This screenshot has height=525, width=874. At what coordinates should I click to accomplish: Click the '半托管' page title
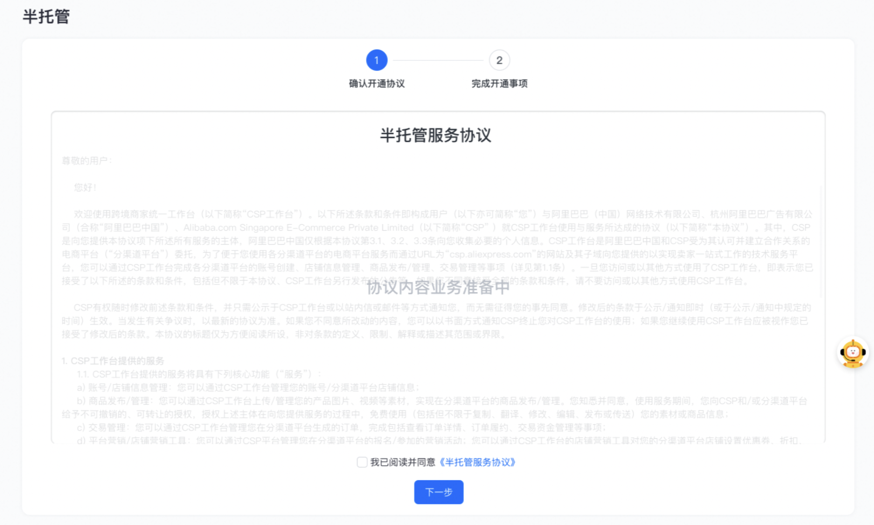tap(46, 17)
